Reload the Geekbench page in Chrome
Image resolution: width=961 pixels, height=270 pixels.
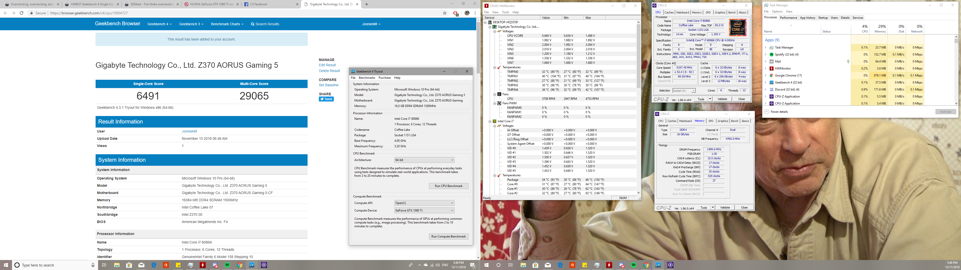tap(22, 13)
